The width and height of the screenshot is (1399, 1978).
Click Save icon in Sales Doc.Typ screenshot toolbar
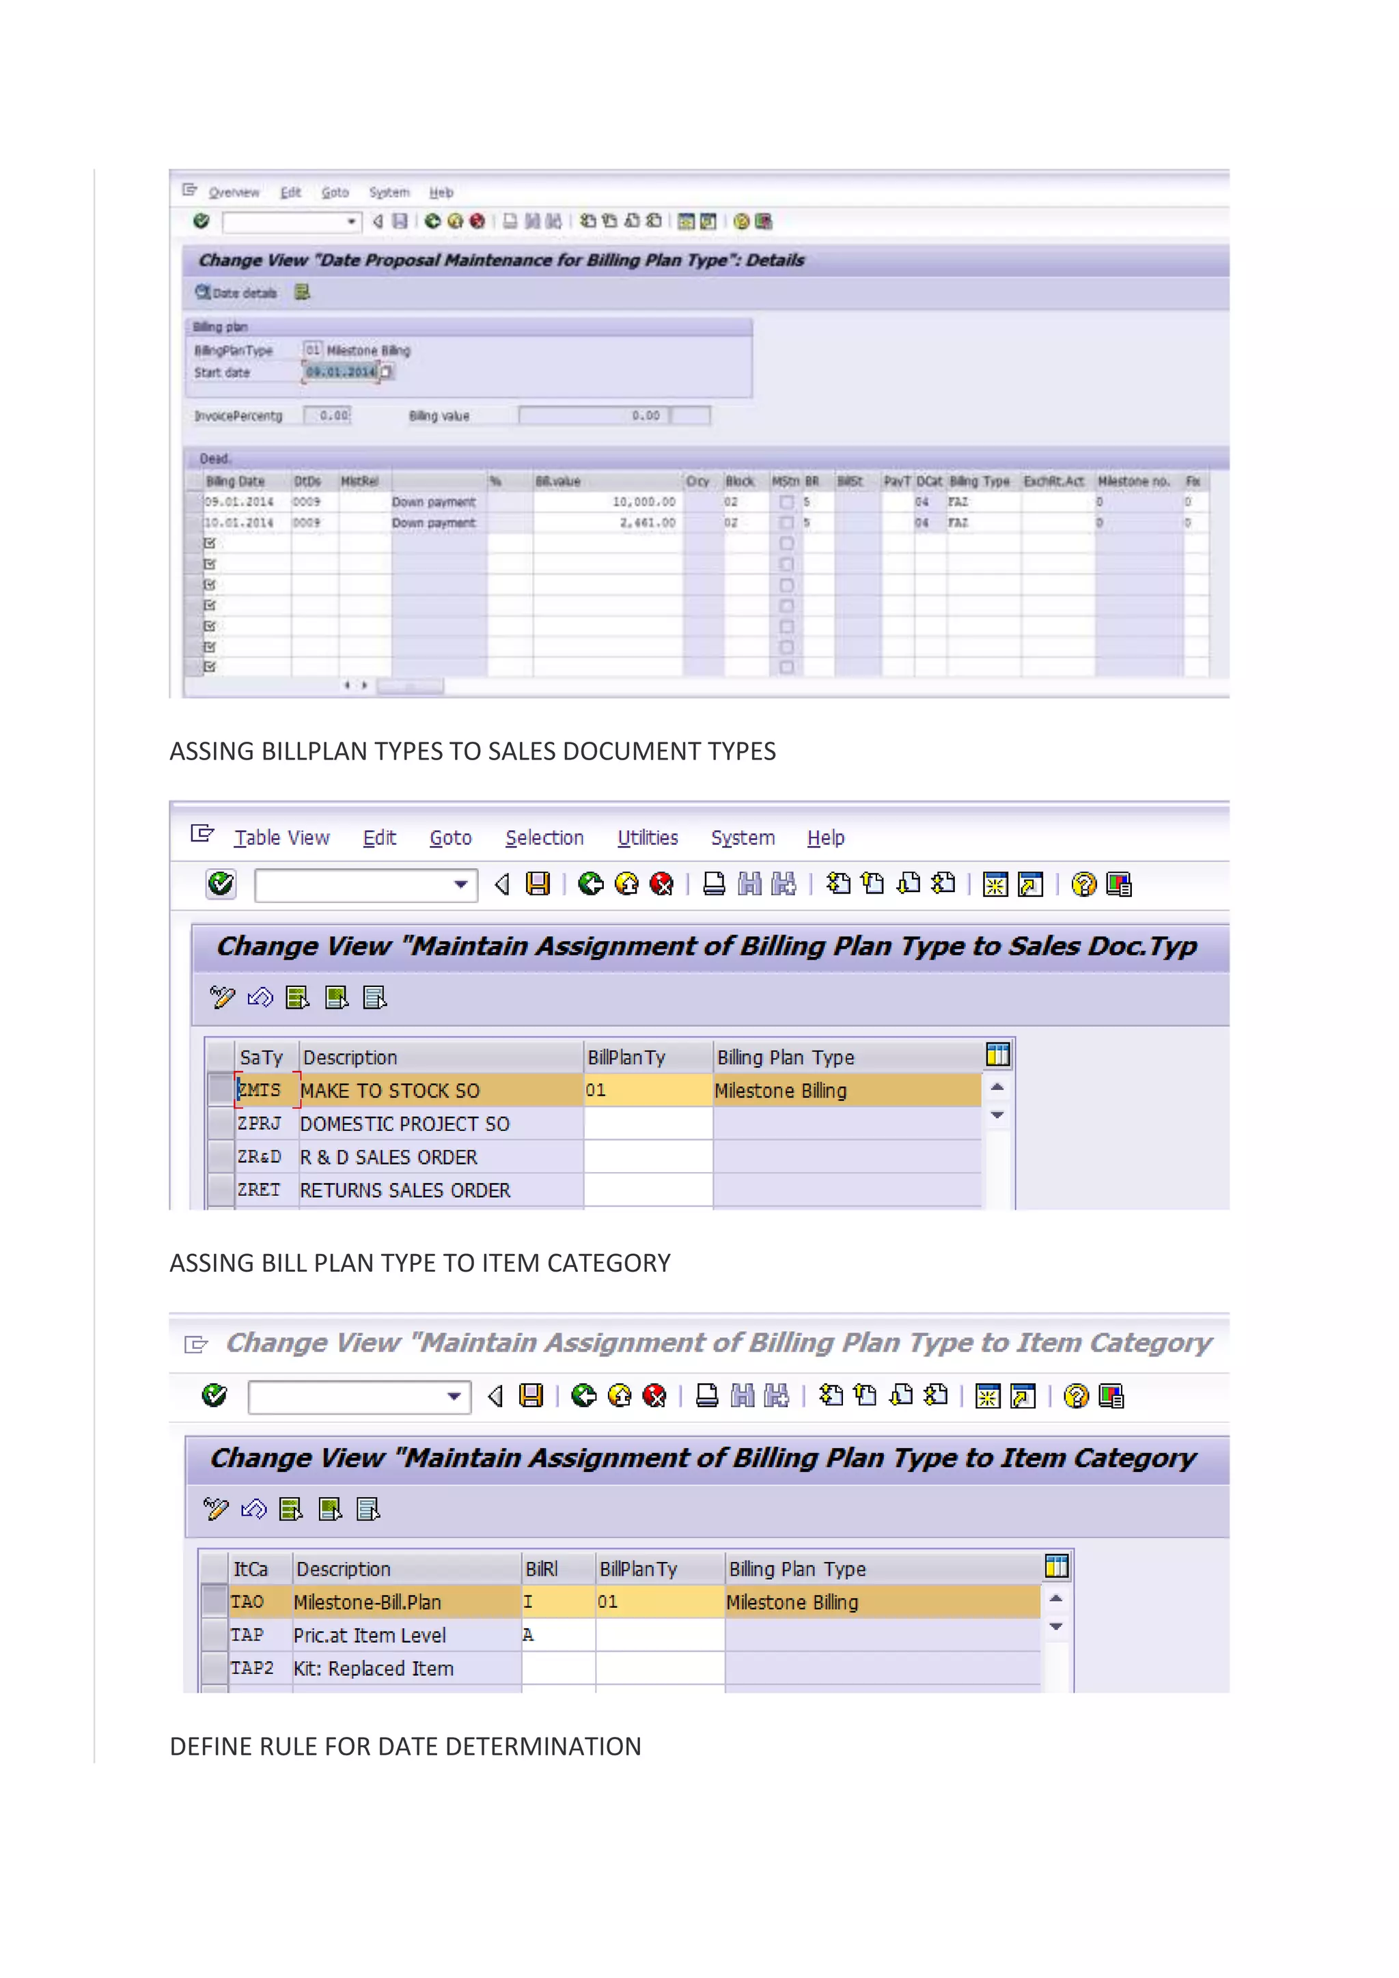(538, 884)
